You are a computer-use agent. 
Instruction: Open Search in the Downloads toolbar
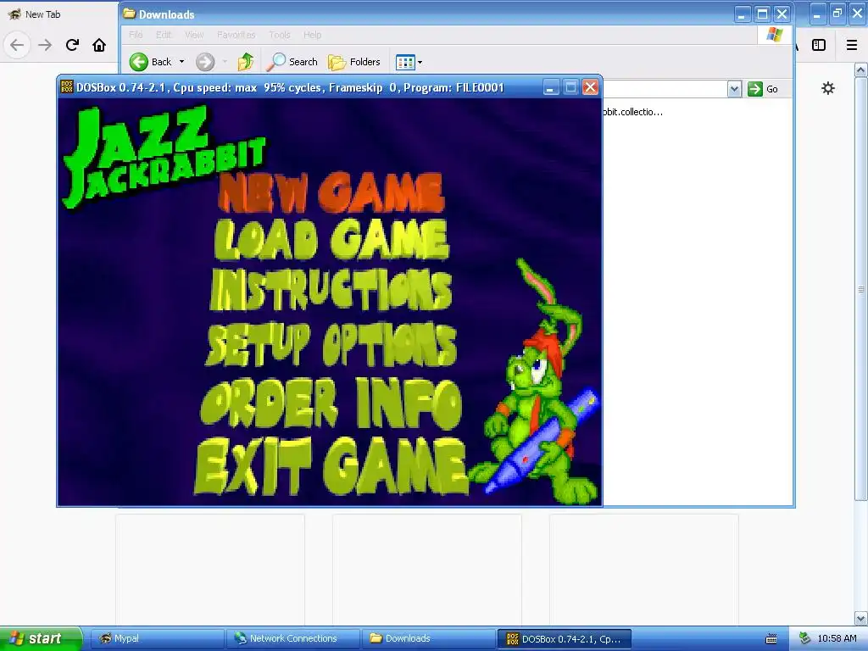coord(292,62)
